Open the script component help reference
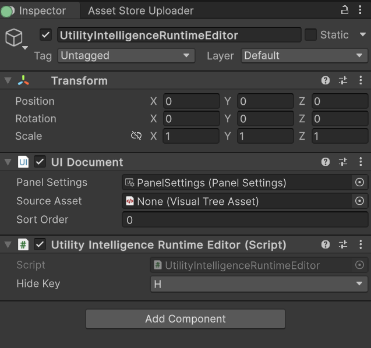 point(326,244)
